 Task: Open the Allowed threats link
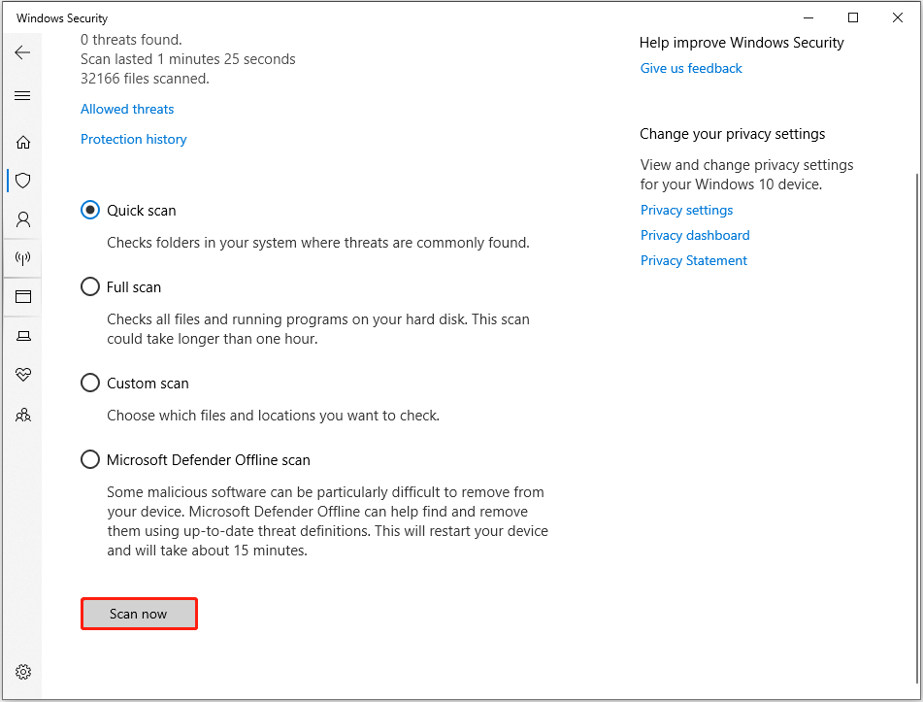[127, 109]
